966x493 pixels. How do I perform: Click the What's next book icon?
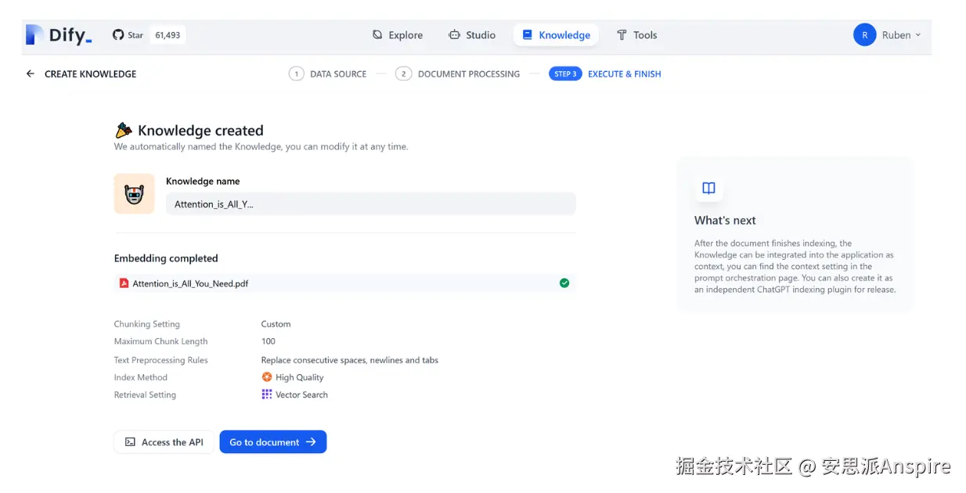click(x=708, y=189)
